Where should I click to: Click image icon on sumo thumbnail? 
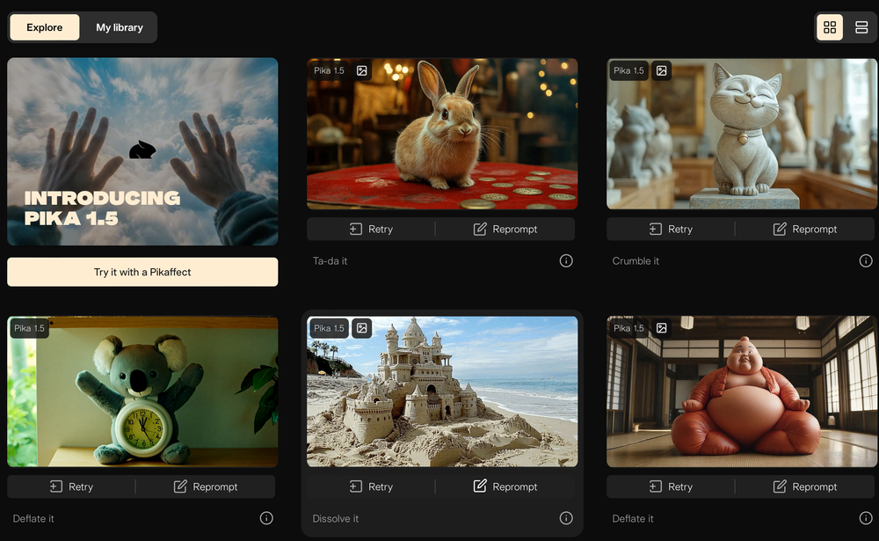[662, 328]
